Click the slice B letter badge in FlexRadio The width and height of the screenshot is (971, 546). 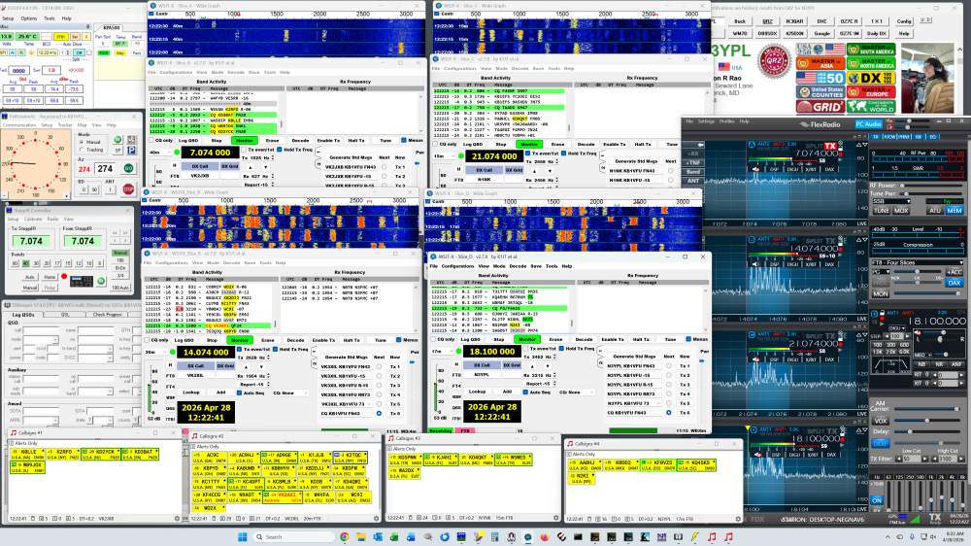(752, 239)
